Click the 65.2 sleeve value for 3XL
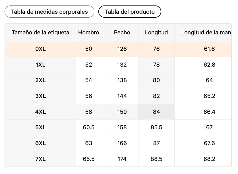This screenshot has height=174, width=238. coord(209,96)
